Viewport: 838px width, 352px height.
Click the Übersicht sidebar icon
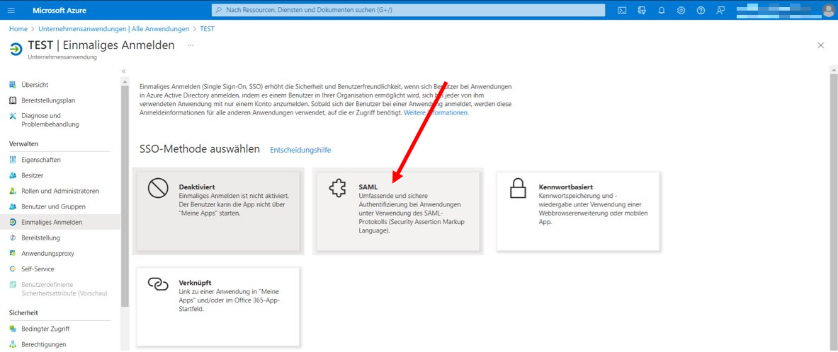(x=13, y=85)
